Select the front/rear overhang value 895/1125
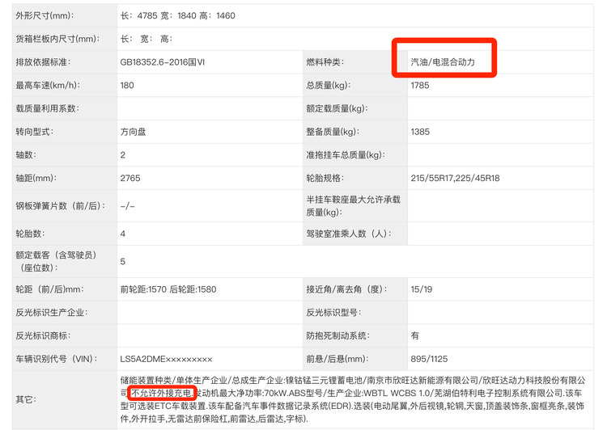 click(428, 359)
